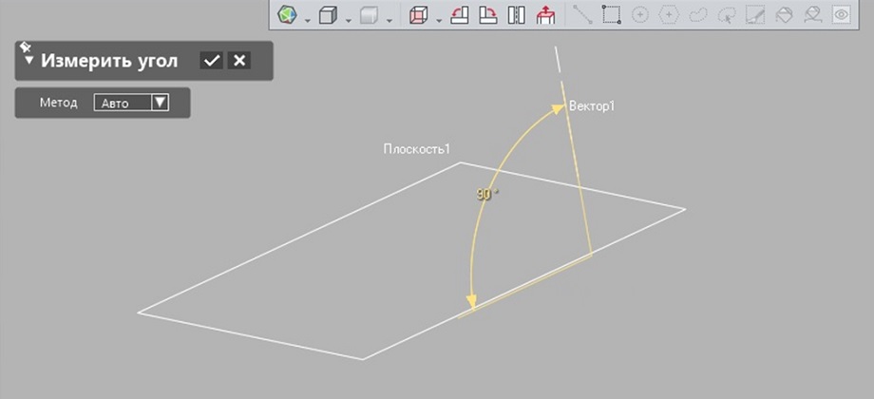
Task: Click the red wireframe cube viewpoint icon
Action: 418,15
